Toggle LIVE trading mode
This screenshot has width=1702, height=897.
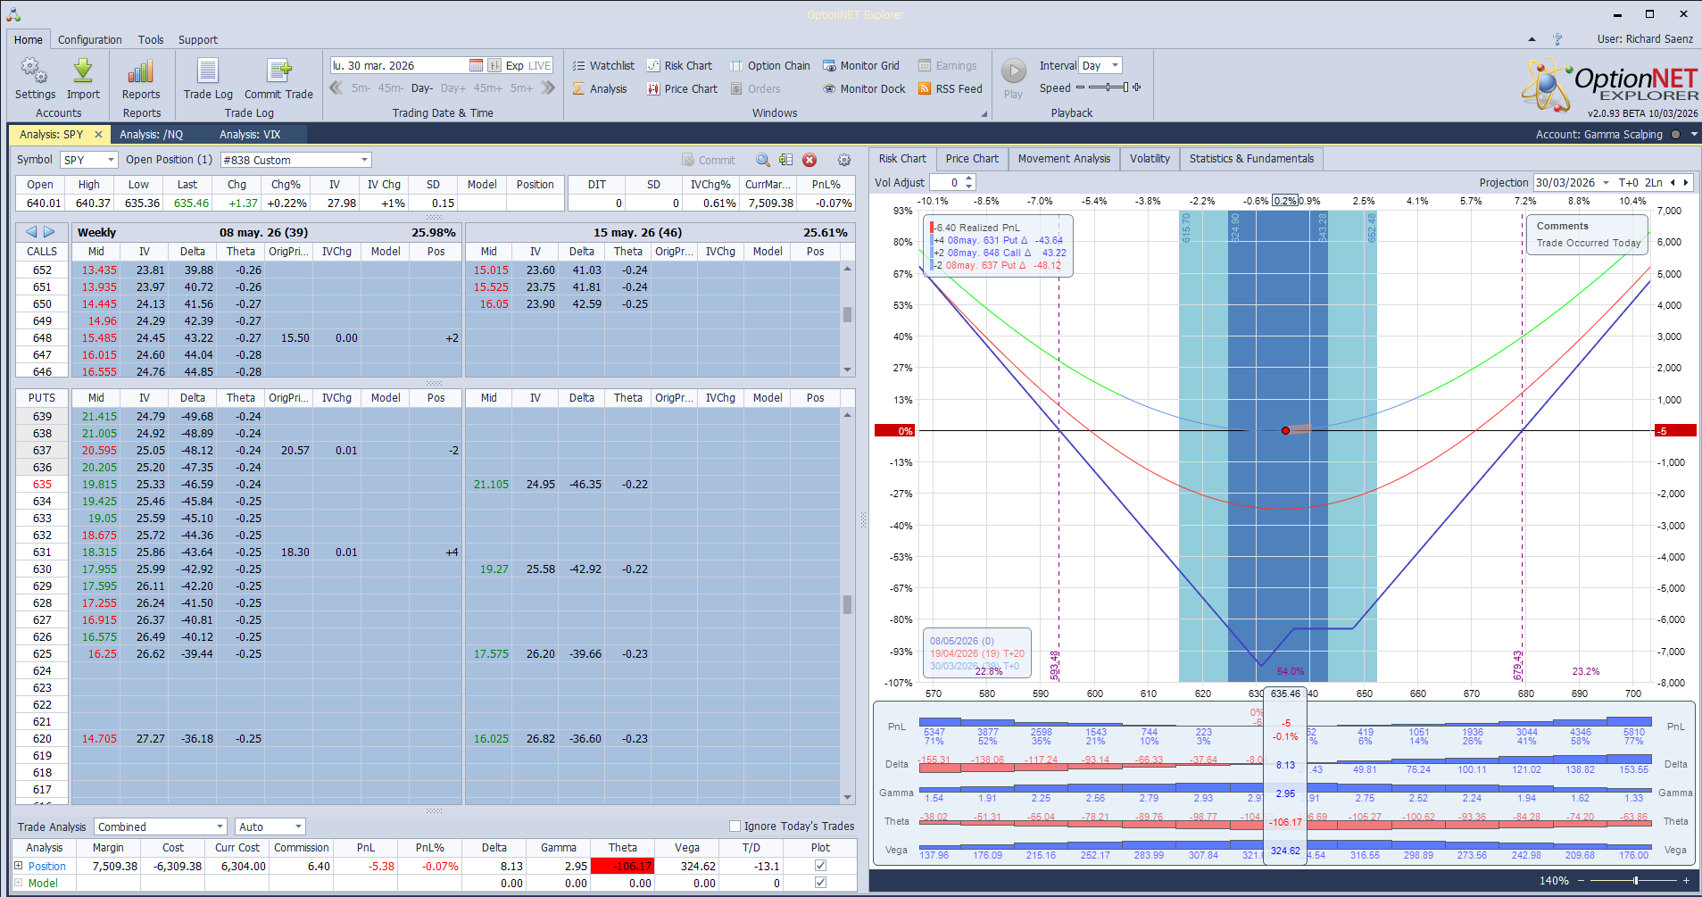pos(540,65)
